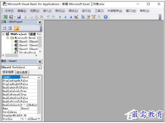Open Object Browser toolbar icon

click(94, 17)
